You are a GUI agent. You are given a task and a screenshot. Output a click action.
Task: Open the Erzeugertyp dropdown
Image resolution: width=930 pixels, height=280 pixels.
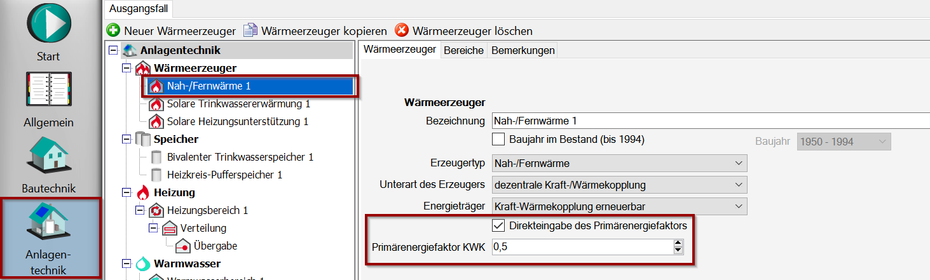(620, 163)
